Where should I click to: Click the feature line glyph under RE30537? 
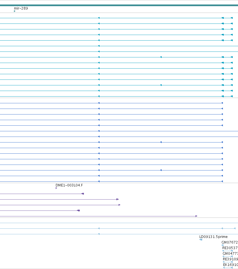[227, 251]
